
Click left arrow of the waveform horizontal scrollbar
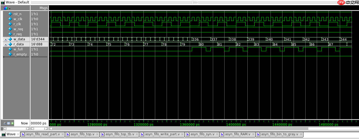click(x=51, y=129)
